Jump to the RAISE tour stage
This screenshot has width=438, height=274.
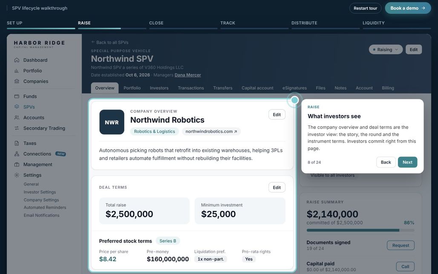(x=112, y=24)
